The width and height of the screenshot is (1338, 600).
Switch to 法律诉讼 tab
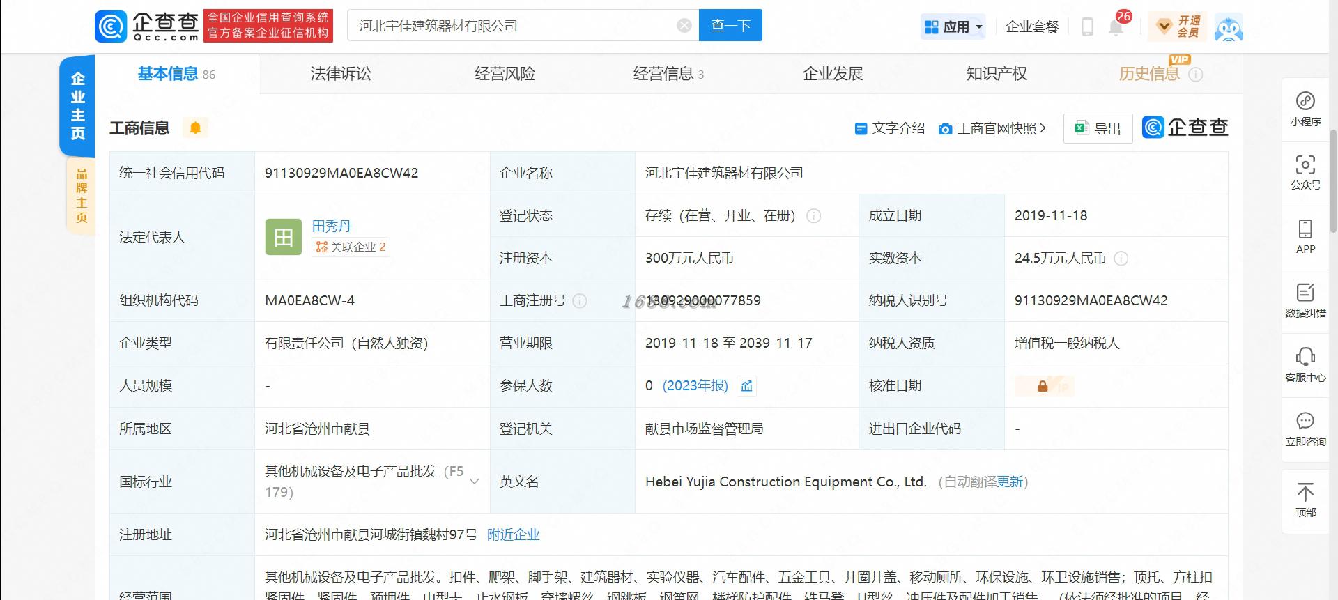click(341, 74)
